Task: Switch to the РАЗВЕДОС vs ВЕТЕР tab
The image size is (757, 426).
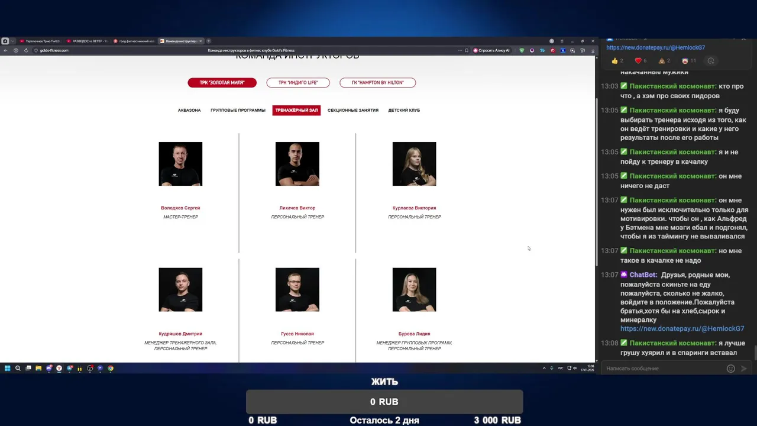Action: click(x=87, y=41)
